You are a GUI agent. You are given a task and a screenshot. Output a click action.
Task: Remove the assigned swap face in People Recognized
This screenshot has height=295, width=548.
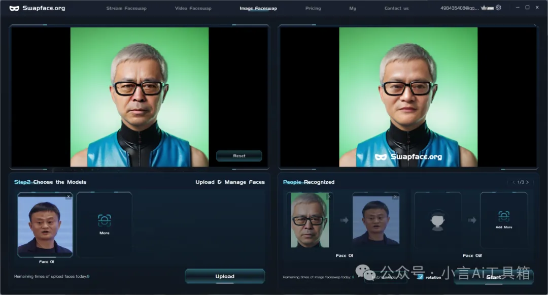395,196
